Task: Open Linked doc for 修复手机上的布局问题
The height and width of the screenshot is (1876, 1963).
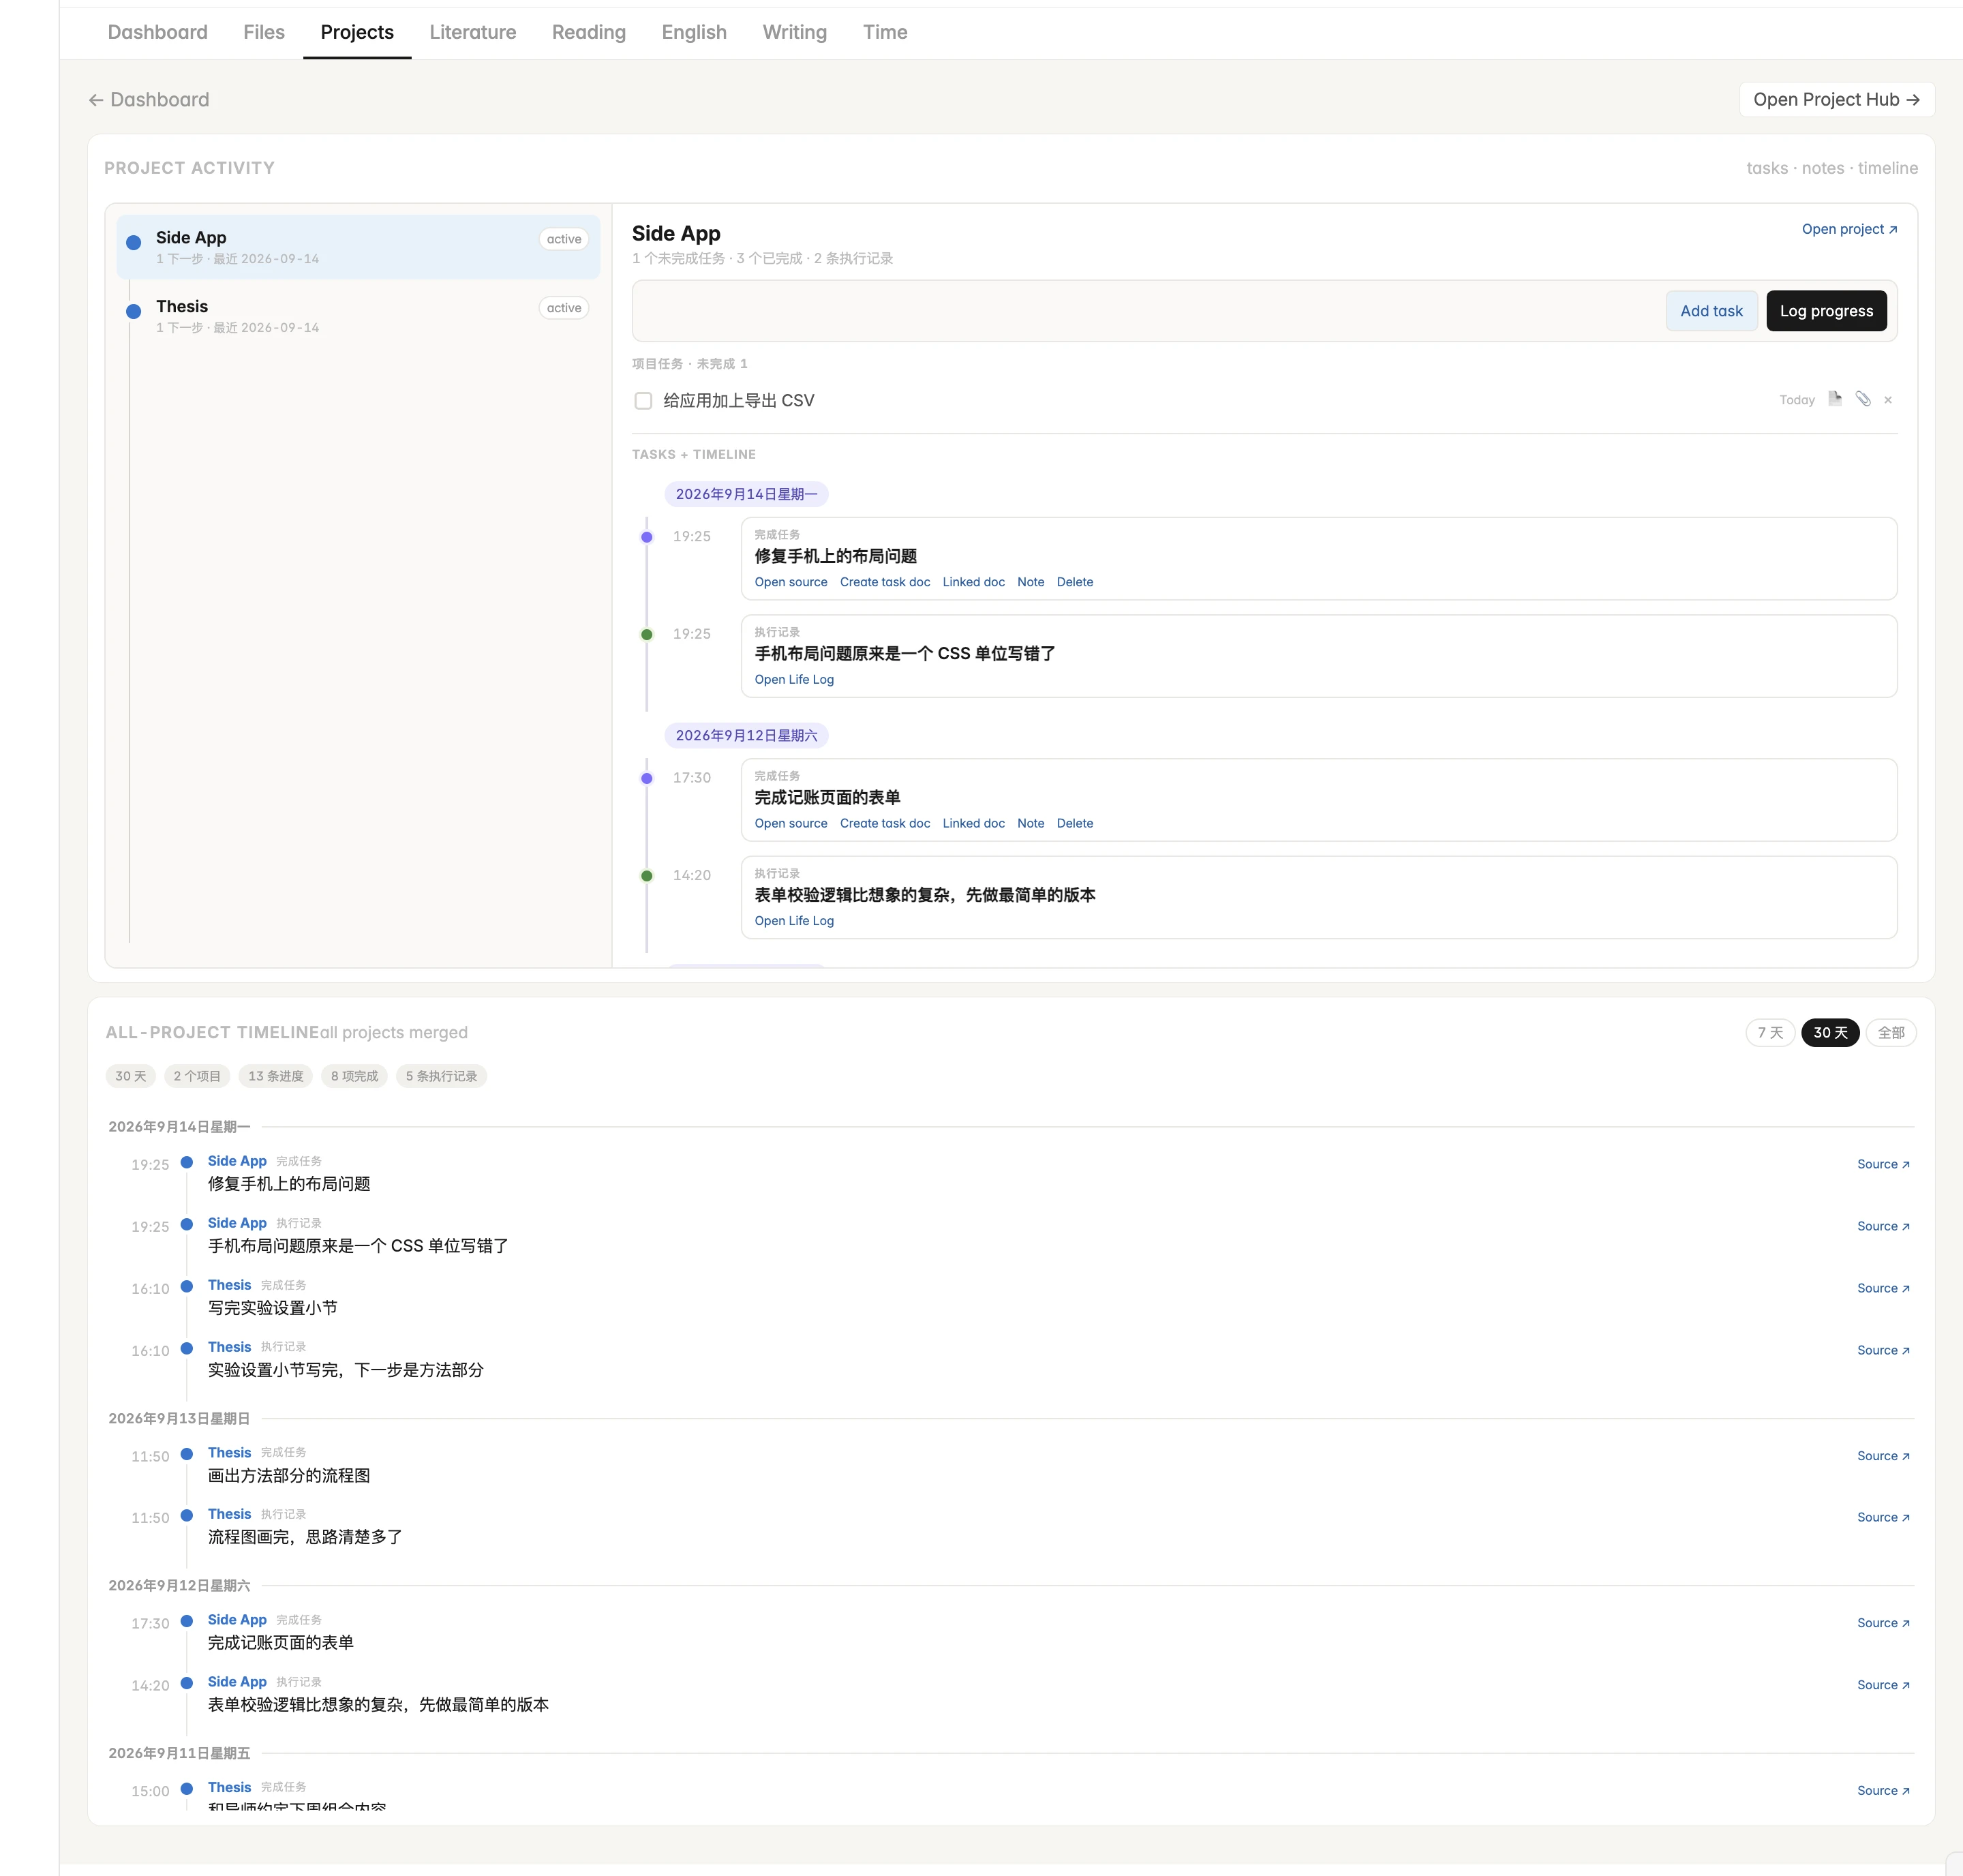Action: 973,582
